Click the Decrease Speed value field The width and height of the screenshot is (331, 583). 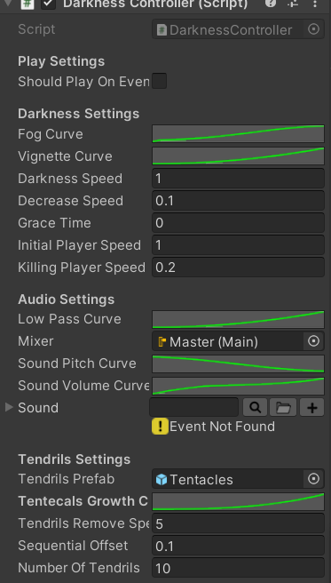[238, 201]
